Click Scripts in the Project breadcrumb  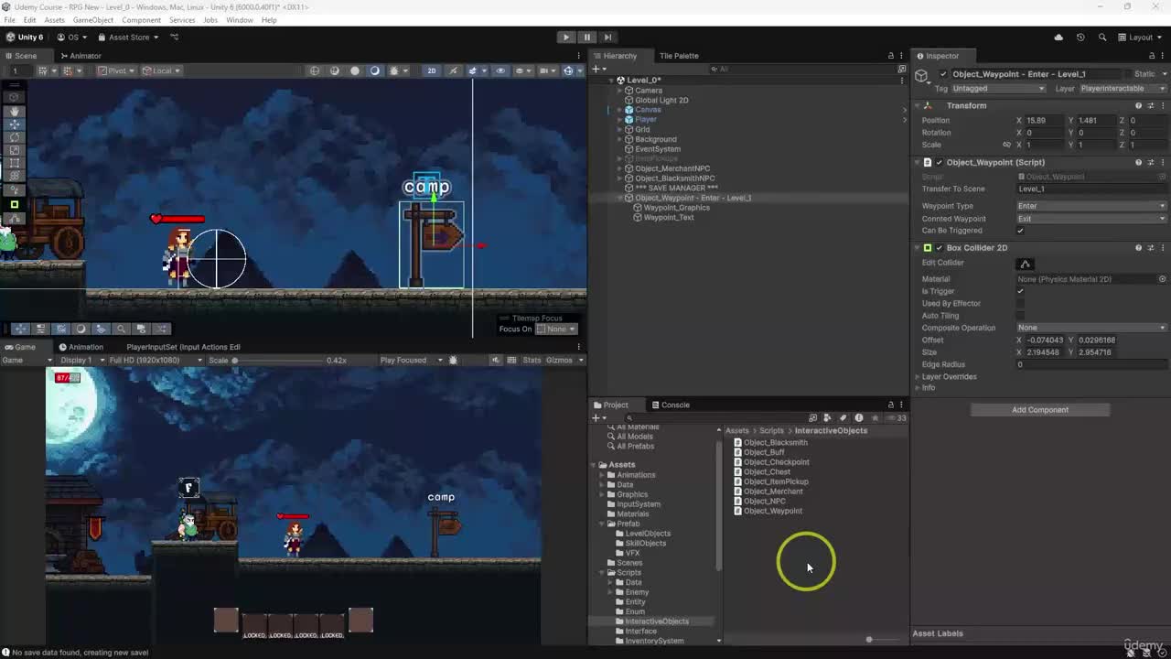[771, 430]
